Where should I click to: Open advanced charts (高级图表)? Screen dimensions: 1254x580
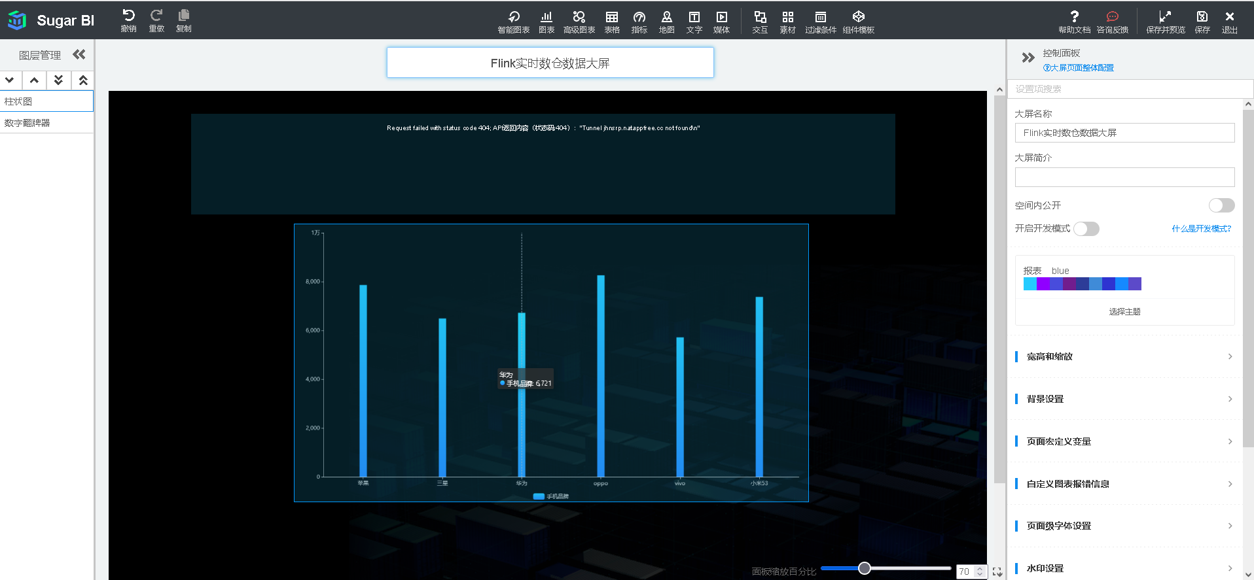(579, 22)
